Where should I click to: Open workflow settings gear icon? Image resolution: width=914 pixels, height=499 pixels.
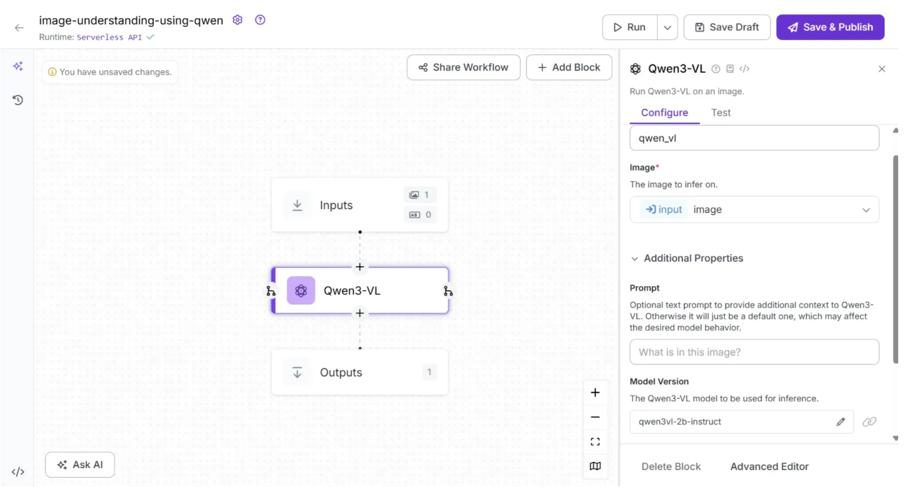pos(238,20)
